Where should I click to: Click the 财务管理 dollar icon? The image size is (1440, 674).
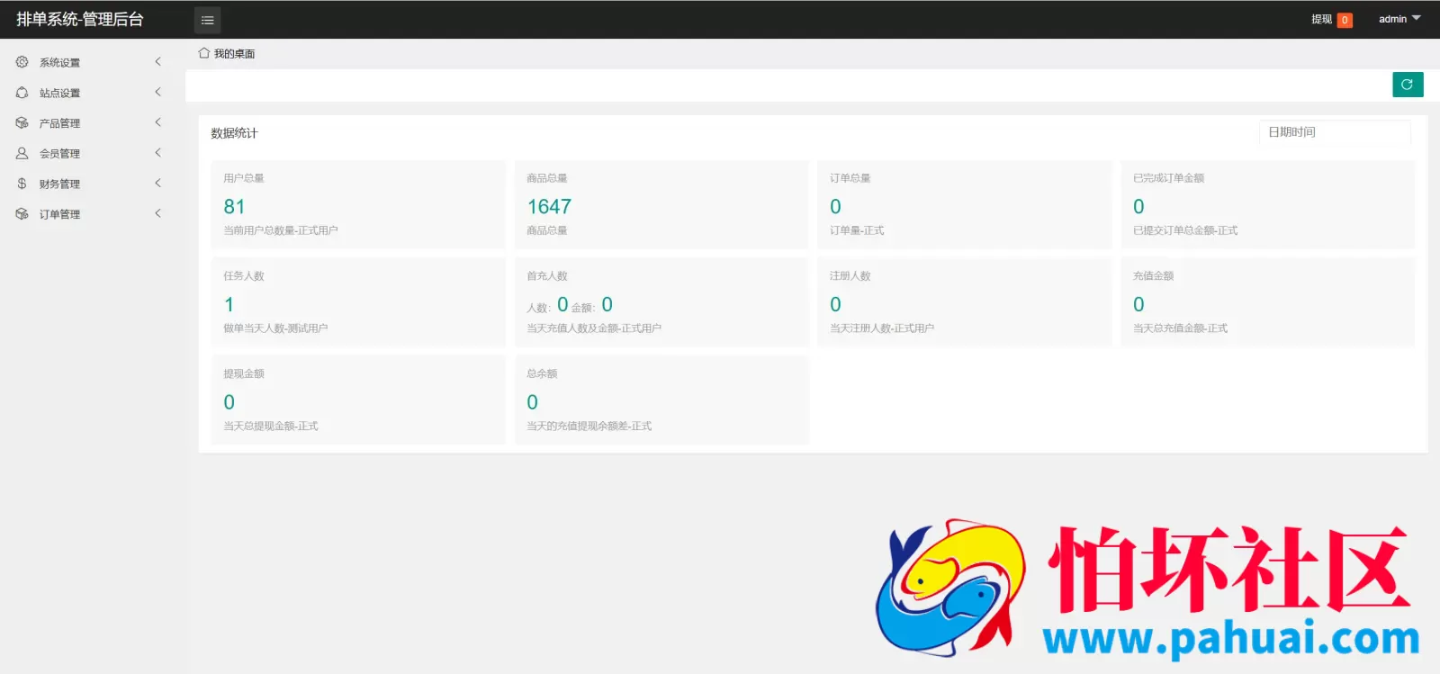pos(22,184)
